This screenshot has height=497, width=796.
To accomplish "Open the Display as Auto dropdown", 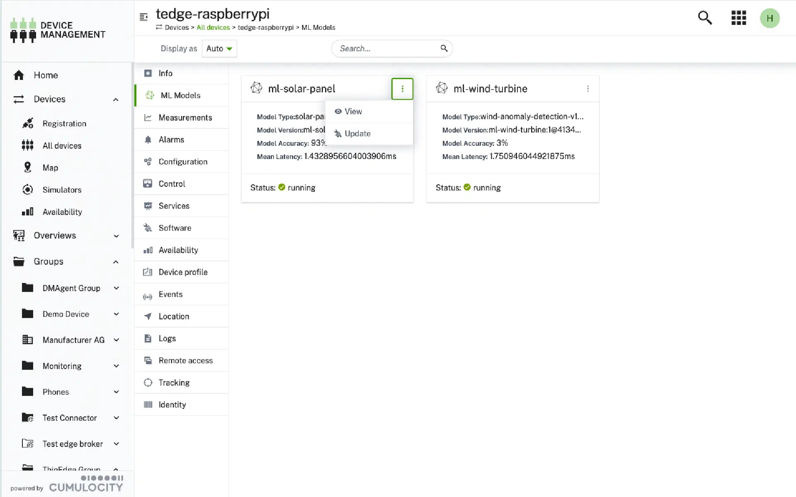I will (219, 48).
